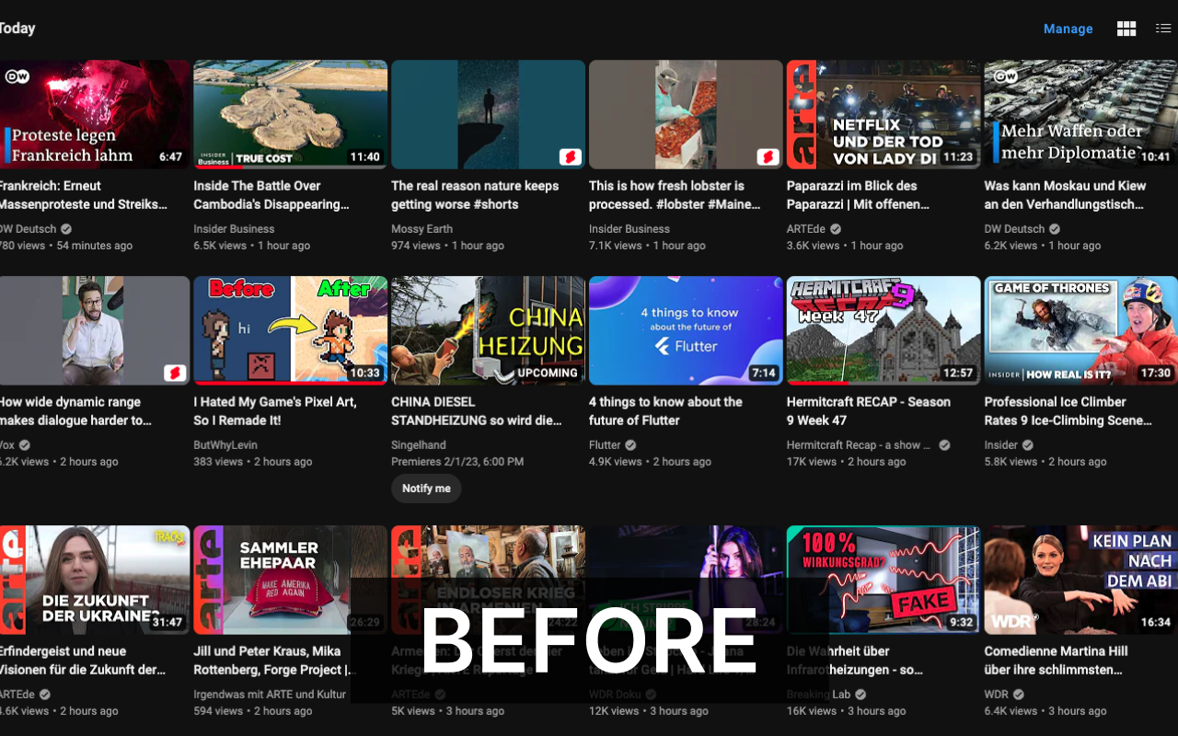
Task: Open Sammler Ehepaar red cap thumbnail
Action: click(x=290, y=580)
